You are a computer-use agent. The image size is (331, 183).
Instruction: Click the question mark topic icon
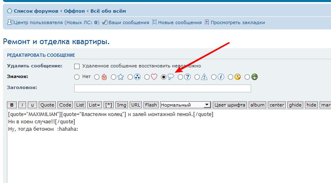coord(188,77)
